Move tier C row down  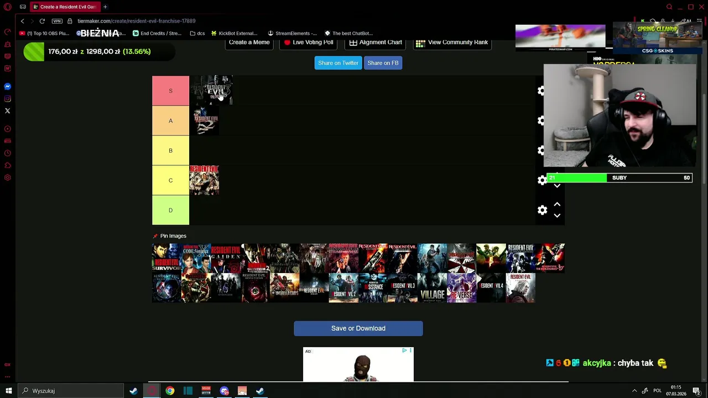(x=557, y=186)
